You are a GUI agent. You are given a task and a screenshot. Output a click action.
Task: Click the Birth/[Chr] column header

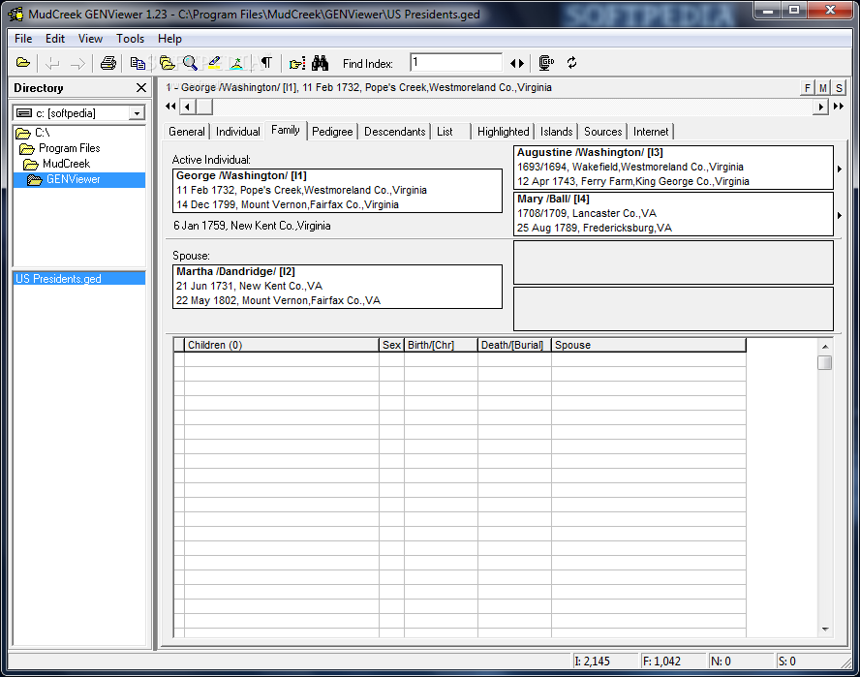tap(441, 345)
